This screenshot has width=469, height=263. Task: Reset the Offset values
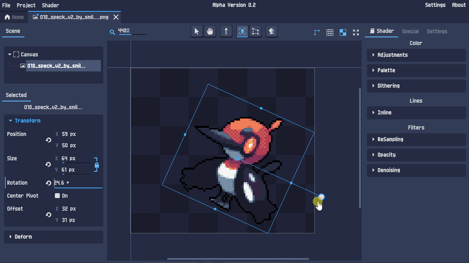[x=48, y=215]
